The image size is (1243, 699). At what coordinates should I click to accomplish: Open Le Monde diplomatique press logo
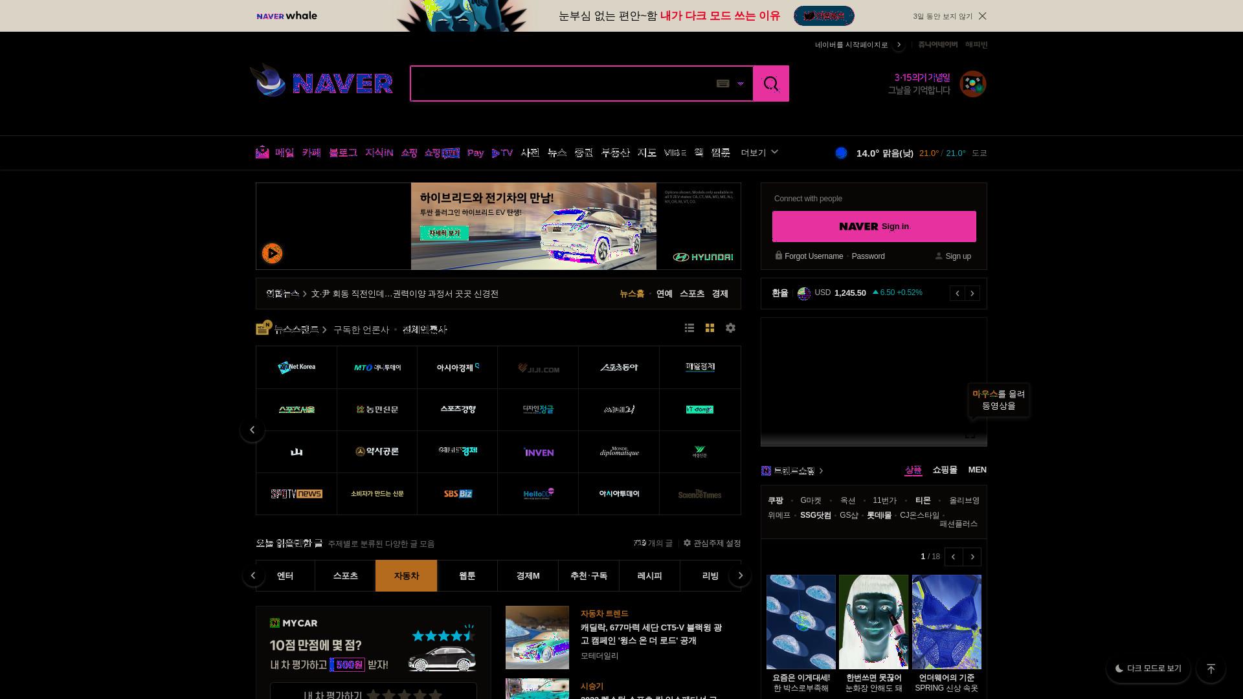(619, 452)
